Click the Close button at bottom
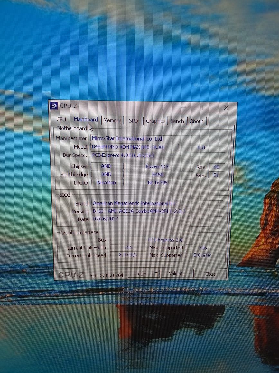This screenshot has height=373, width=279. 210,274
